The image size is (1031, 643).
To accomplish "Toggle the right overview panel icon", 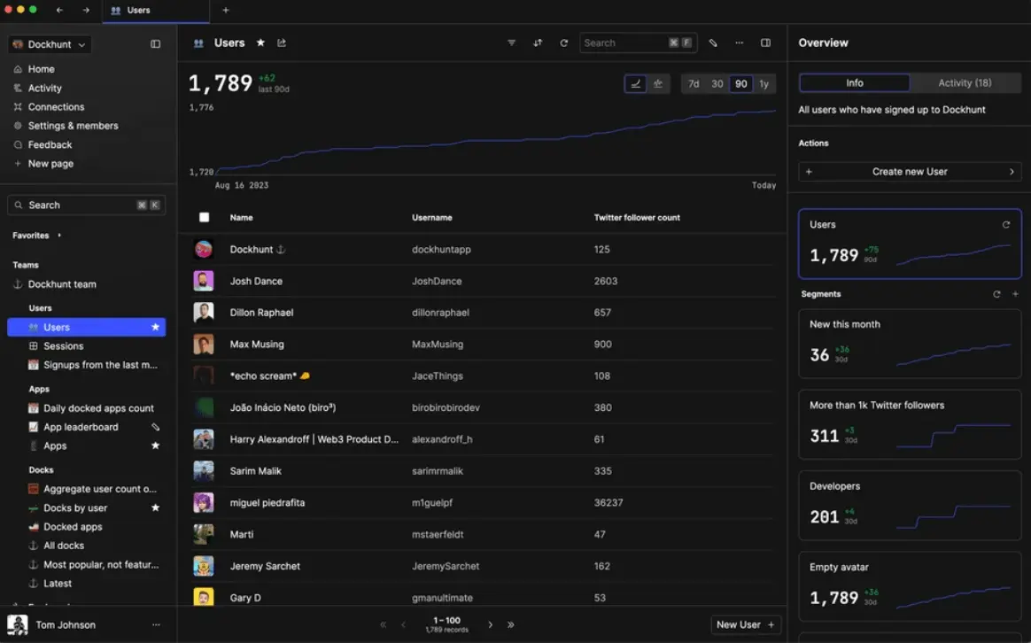I will click(x=765, y=43).
